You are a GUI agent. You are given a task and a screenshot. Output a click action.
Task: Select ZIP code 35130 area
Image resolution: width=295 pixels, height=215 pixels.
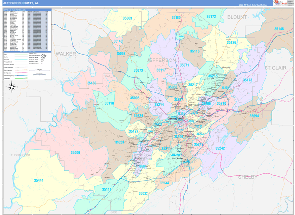pyautogui.click(x=91, y=83)
